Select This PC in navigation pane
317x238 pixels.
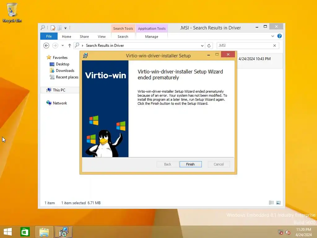[x=59, y=90]
